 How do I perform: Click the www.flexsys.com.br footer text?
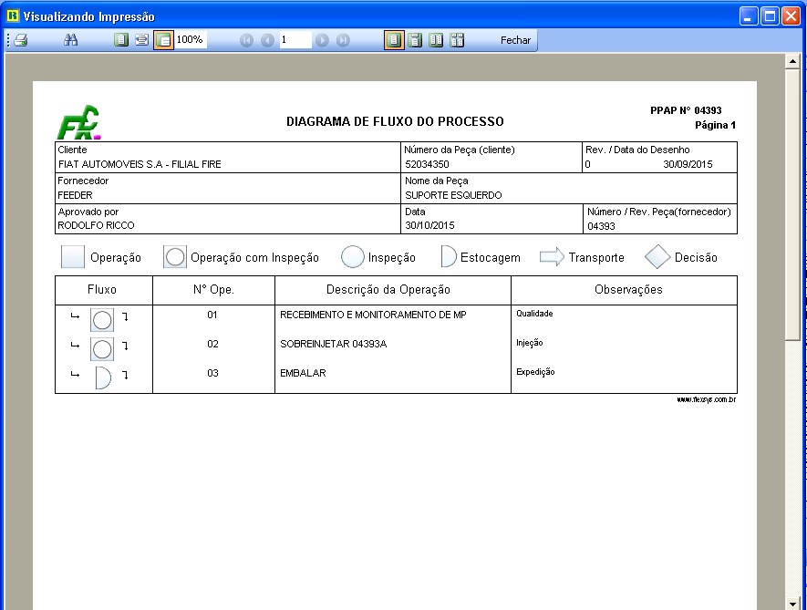tap(707, 399)
